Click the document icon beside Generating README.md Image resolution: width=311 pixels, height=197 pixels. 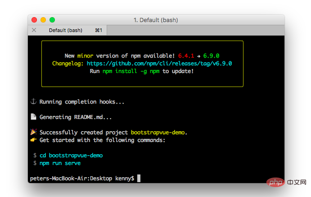click(33, 117)
